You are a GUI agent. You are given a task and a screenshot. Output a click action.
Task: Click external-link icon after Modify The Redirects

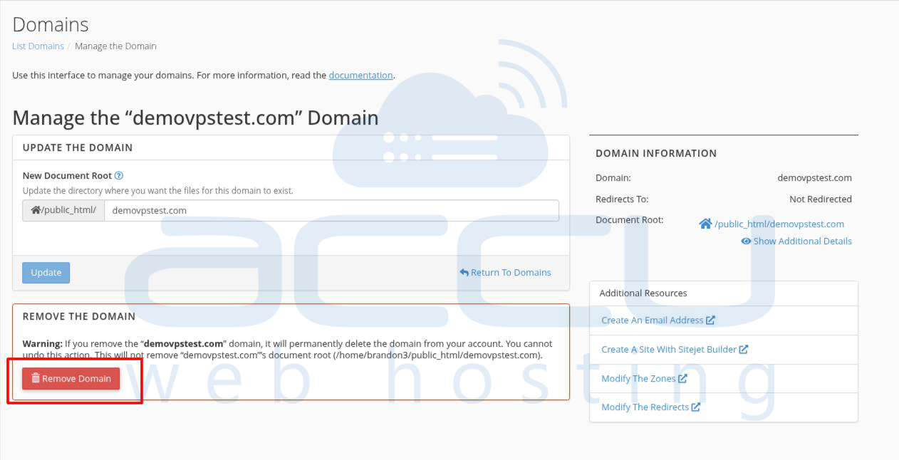pyautogui.click(x=696, y=407)
